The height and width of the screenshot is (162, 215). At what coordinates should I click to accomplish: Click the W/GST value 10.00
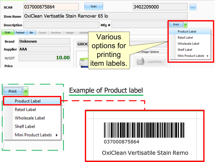point(45,57)
